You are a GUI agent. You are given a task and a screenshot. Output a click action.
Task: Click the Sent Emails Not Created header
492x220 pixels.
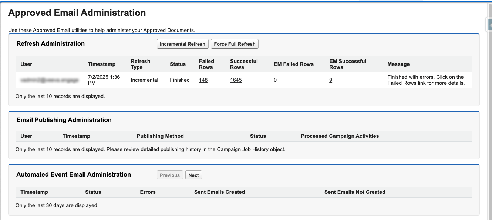click(x=354, y=192)
